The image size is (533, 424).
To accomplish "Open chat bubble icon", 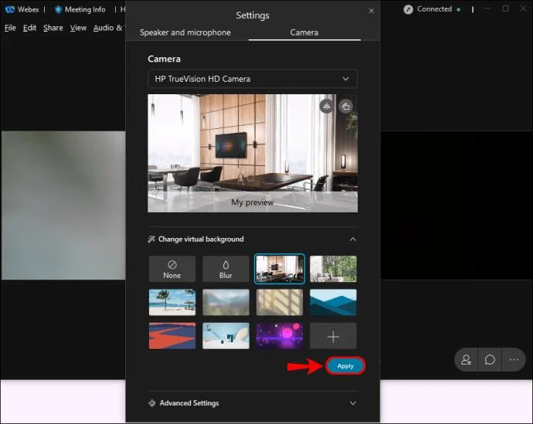I will (x=490, y=359).
